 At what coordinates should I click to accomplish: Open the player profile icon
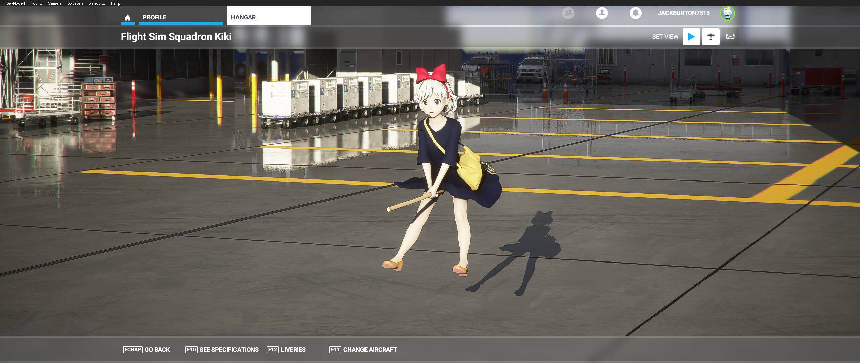coord(602,13)
